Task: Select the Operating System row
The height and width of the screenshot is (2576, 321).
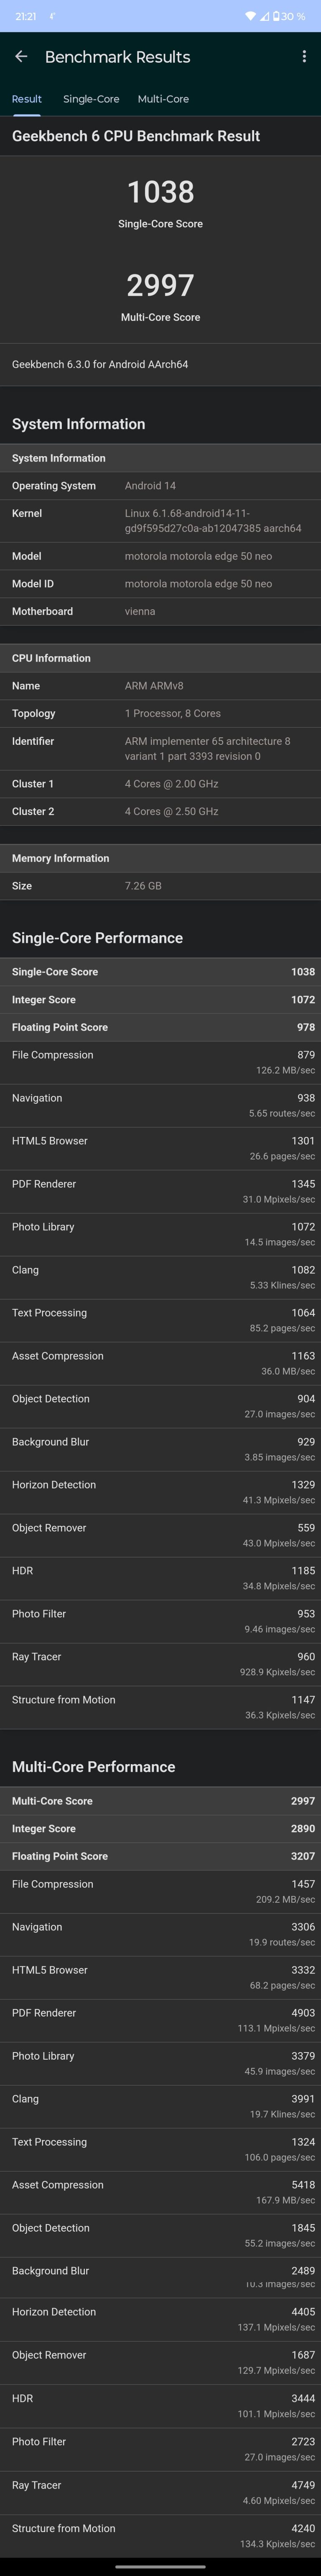Action: [x=160, y=486]
